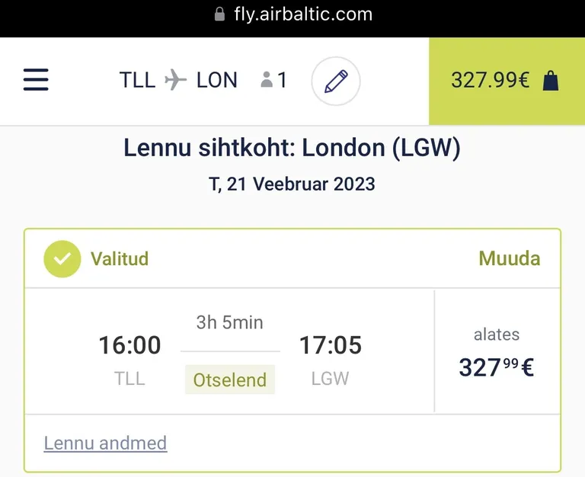Screen dimensions: 585x477
Task: Click the 3h 5min flight duration
Action: [230, 322]
